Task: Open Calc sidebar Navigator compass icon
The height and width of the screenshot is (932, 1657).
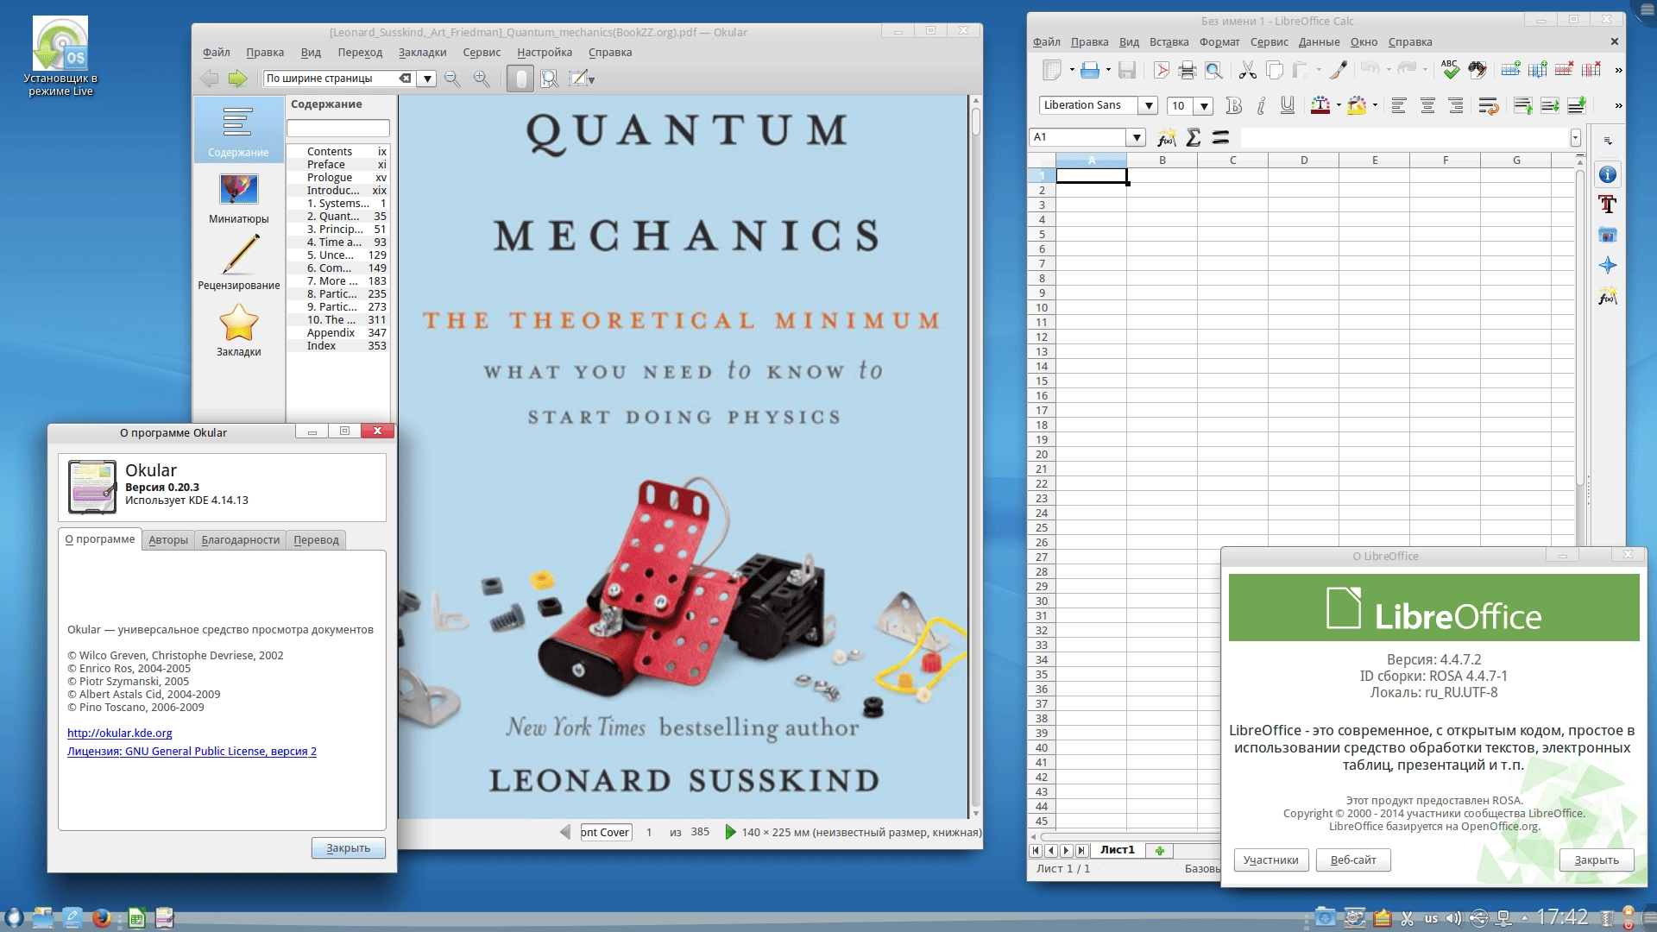Action: [x=1607, y=265]
